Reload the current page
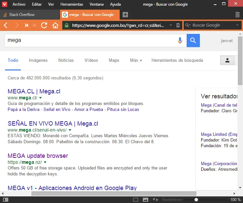The height and width of the screenshot is (203, 243). [44, 25]
